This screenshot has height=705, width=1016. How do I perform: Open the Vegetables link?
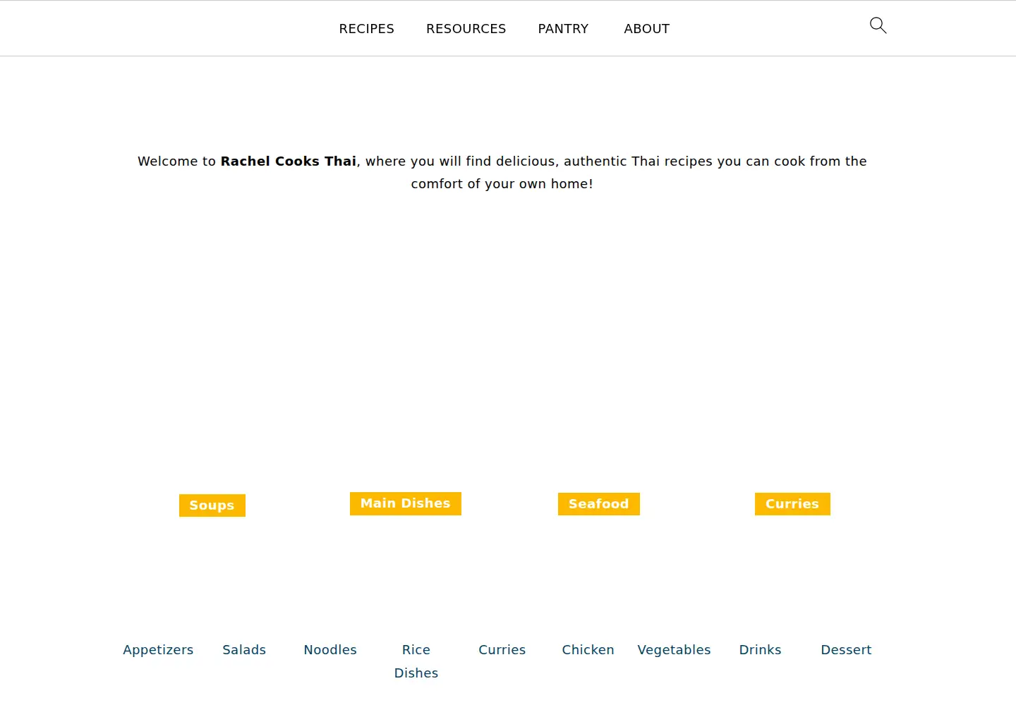(x=674, y=650)
